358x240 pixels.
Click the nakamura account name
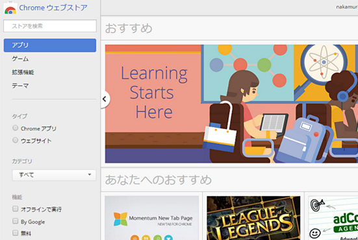click(x=347, y=7)
